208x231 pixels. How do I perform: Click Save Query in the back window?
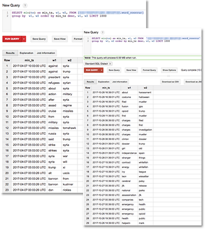pyautogui.click(x=39, y=39)
